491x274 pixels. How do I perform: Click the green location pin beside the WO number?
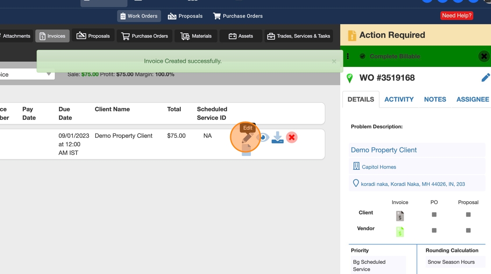[350, 78]
